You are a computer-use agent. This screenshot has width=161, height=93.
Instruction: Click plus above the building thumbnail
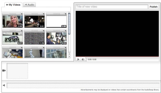[x=65, y=48]
